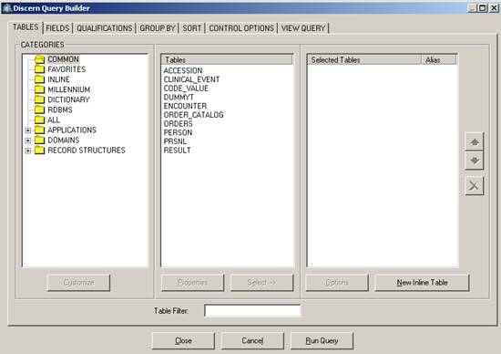Select the COMMON category label
501x354 pixels.
pos(63,59)
